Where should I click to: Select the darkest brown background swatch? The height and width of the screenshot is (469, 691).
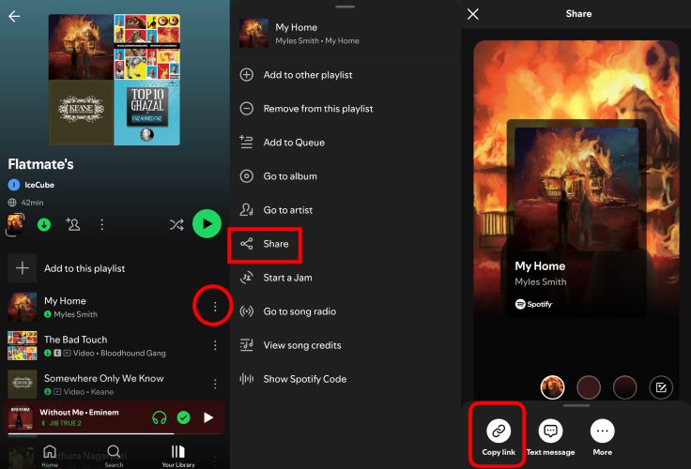tap(624, 387)
